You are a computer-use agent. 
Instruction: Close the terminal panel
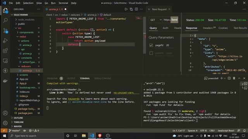point(244,78)
